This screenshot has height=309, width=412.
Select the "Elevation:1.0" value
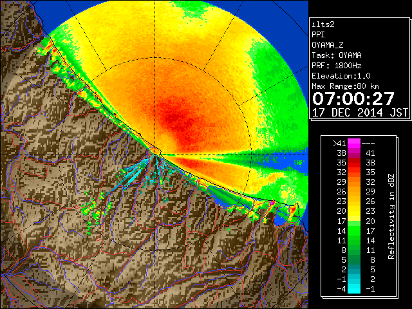341,76
